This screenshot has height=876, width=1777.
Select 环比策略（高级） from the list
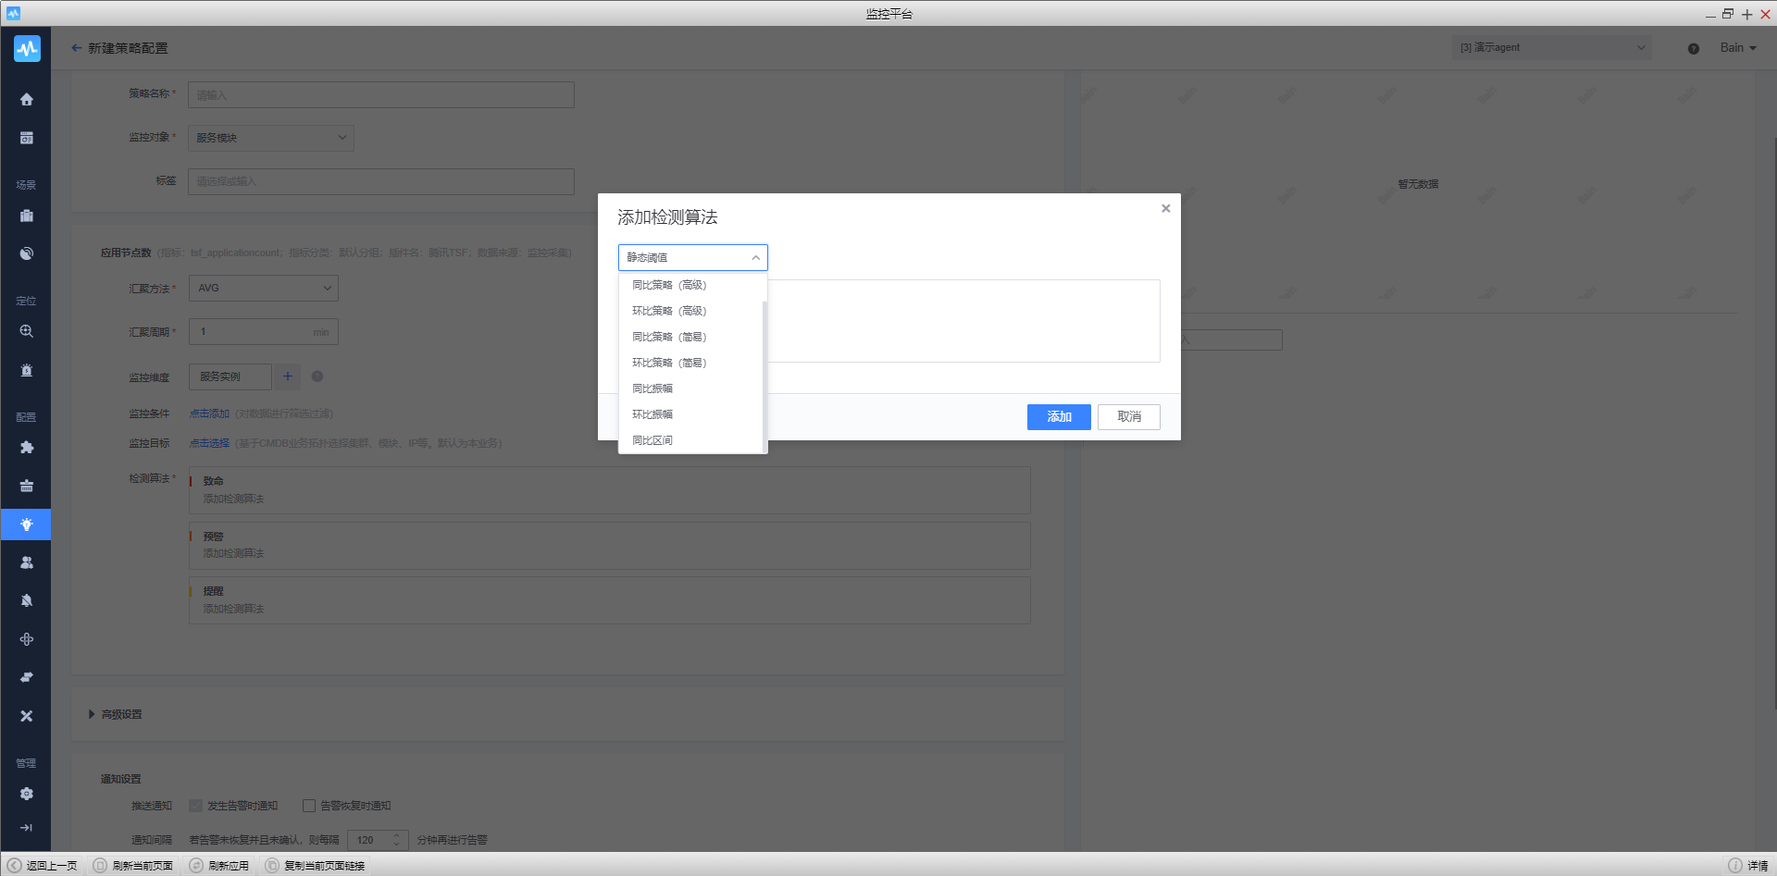691,311
